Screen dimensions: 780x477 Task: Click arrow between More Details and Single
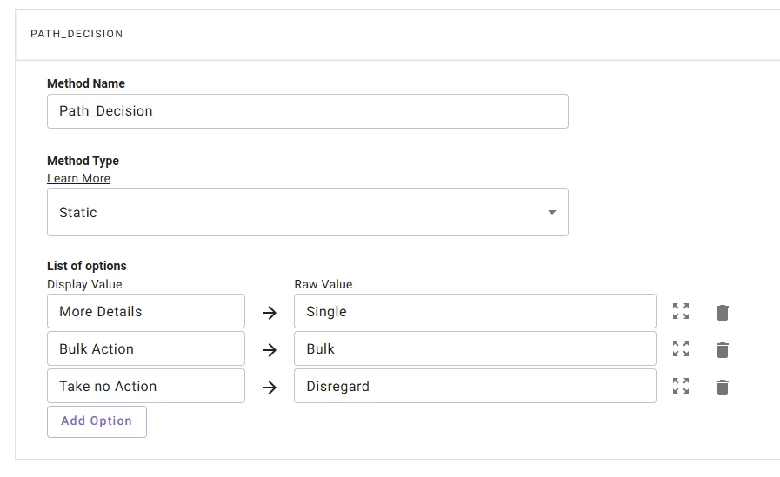coord(270,312)
